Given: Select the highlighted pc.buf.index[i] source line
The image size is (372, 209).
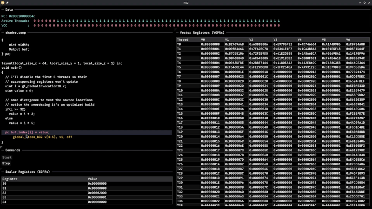Looking at the screenshot, I should 27,132.
